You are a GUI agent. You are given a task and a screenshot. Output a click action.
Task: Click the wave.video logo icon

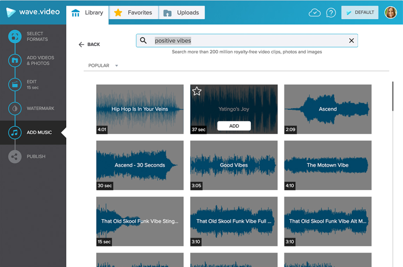(x=11, y=12)
